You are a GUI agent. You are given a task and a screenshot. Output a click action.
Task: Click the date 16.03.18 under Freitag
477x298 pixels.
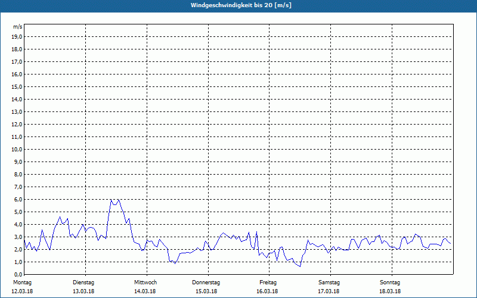coord(268,291)
